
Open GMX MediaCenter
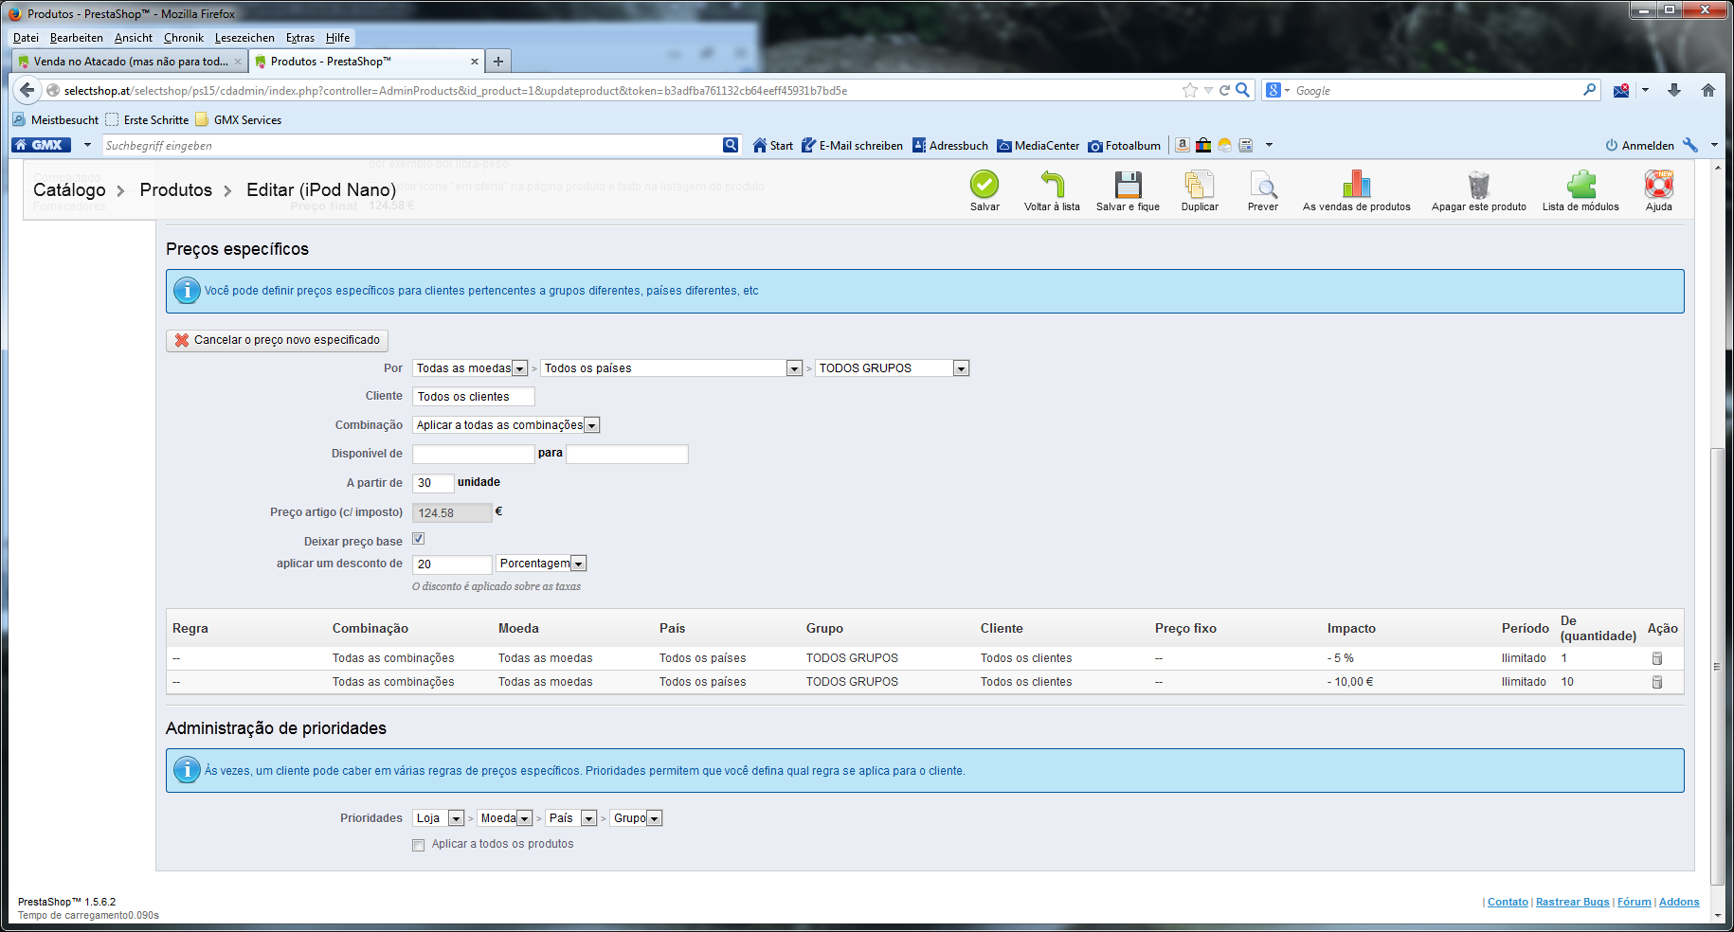pyautogui.click(x=1039, y=145)
